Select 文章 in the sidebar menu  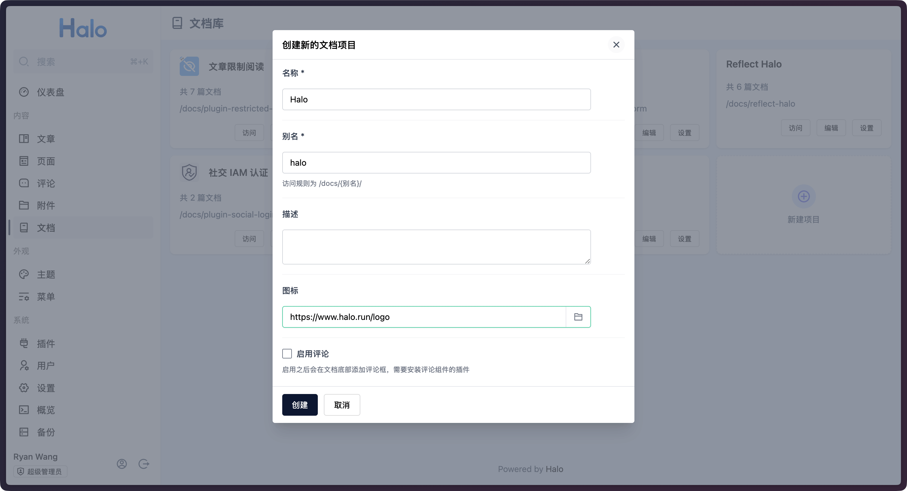[46, 139]
